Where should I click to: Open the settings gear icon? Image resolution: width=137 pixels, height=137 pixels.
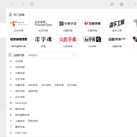point(121,5)
